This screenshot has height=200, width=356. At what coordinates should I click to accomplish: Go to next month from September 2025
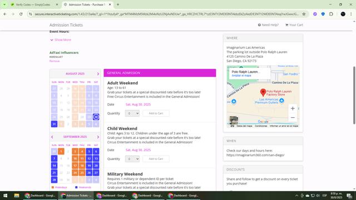tap(98, 137)
